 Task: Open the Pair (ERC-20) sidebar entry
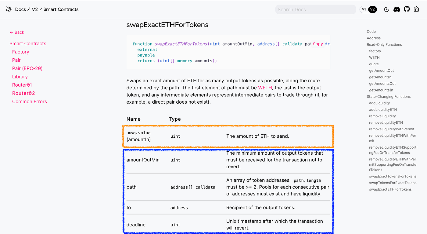click(x=28, y=68)
